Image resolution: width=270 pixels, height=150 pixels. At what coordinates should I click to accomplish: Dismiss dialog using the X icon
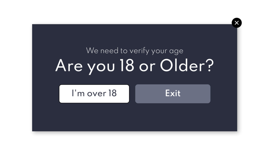(x=237, y=23)
